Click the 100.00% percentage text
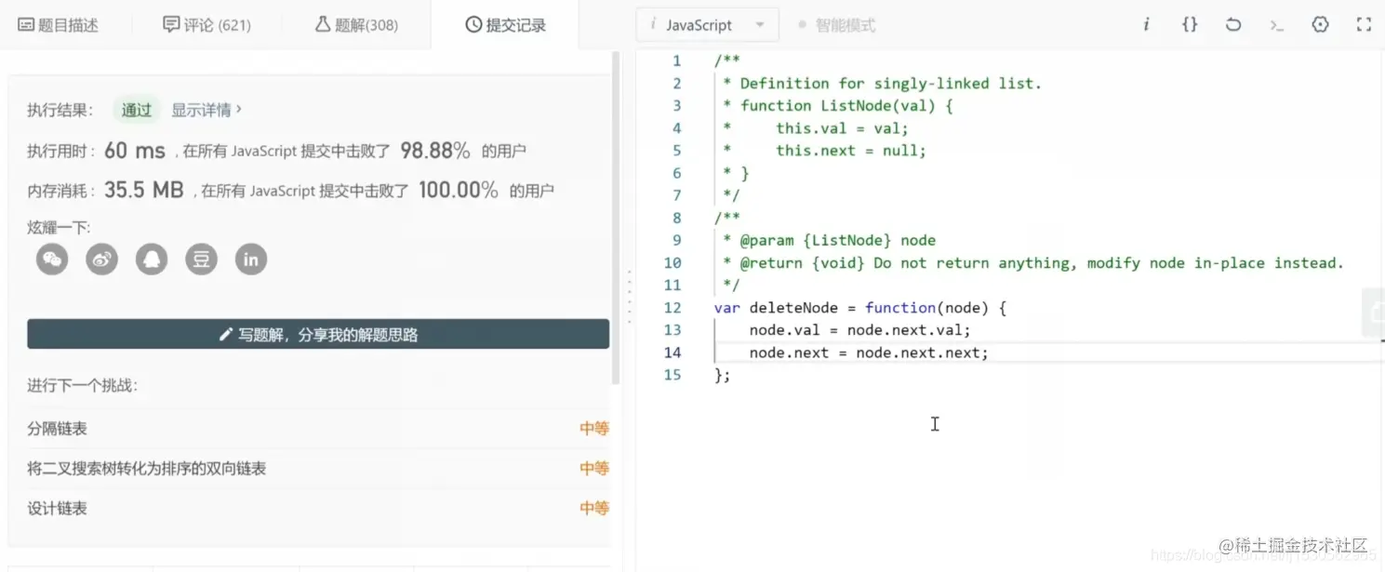The height and width of the screenshot is (572, 1385). (x=459, y=191)
